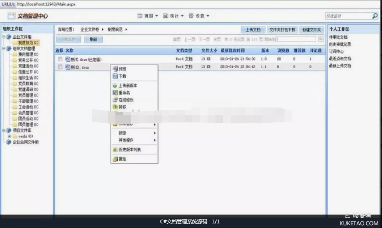Click the 设置 gear icon
Screen dimensions: 382x228
[191, 16]
